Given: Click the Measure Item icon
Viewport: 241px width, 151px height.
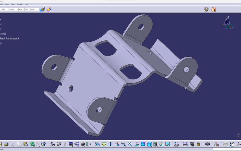Looking at the screenshot, I should pos(192,144).
